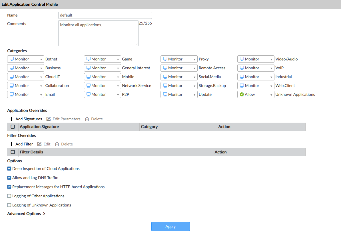Disable Deep Inspection of Cloud Applications
Image resolution: width=341 pixels, height=231 pixels.
[9, 169]
